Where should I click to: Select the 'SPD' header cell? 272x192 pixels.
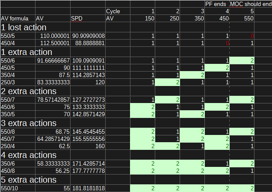88,18
